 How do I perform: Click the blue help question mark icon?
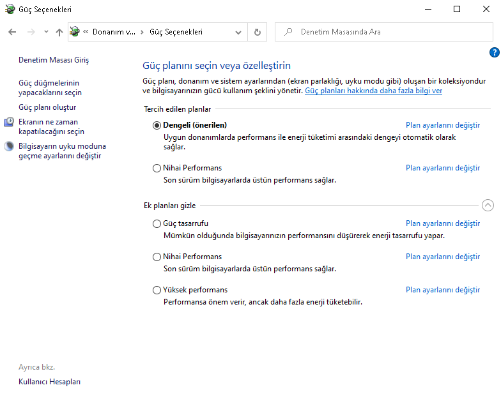click(x=494, y=52)
